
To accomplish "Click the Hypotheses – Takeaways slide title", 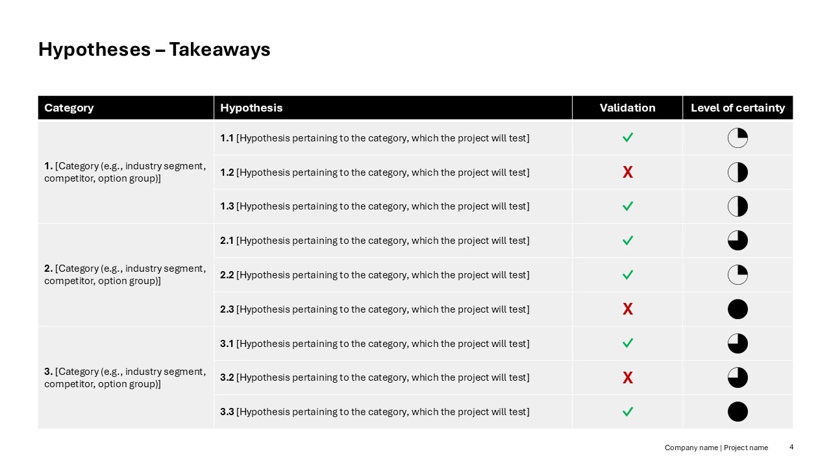I will pos(155,50).
